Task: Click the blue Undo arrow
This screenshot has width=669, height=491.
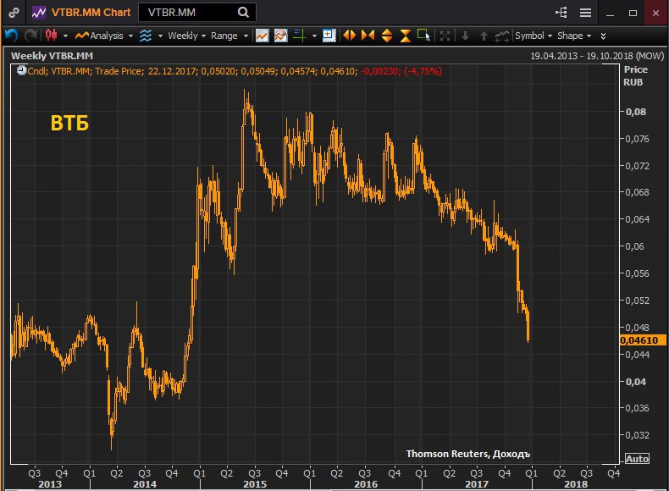Action: [x=12, y=36]
